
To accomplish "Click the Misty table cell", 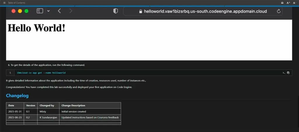I will [48, 111].
